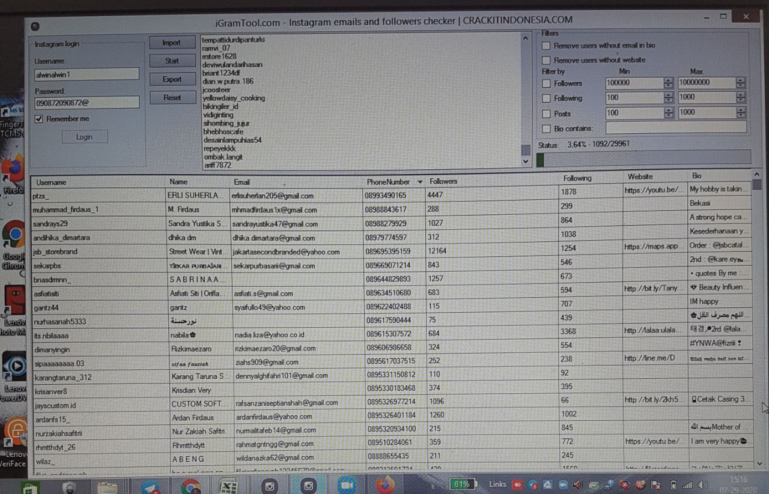Open the Zoom app from the taskbar
Viewport: 769px width, 494px height.
(347, 485)
